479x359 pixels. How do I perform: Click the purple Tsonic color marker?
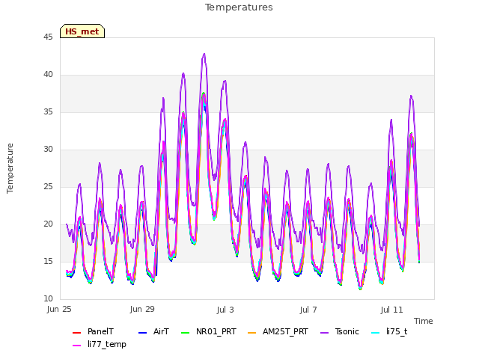coord(324,333)
